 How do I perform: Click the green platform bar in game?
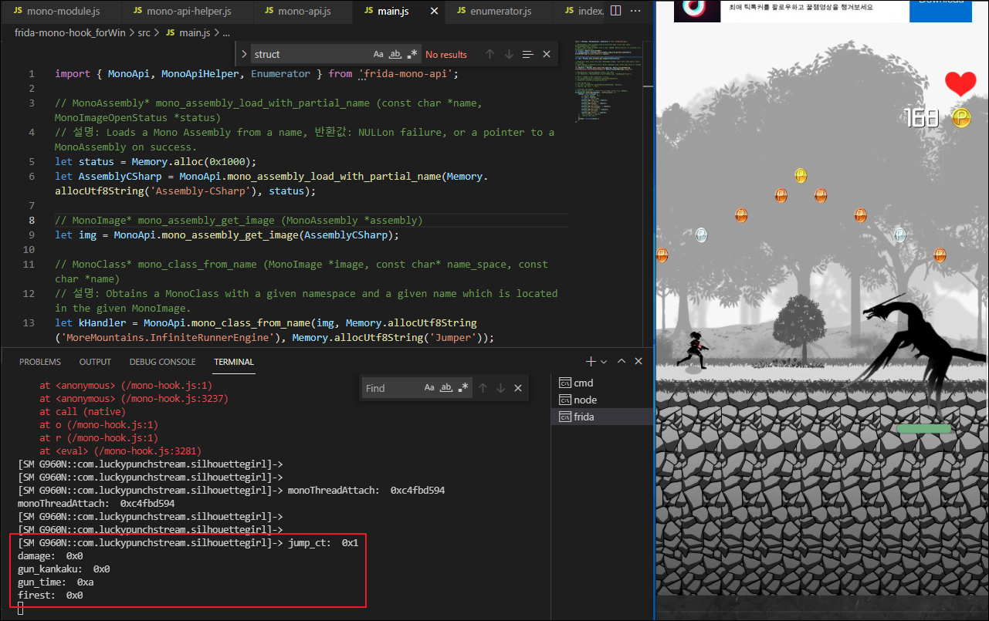pyautogui.click(x=924, y=428)
